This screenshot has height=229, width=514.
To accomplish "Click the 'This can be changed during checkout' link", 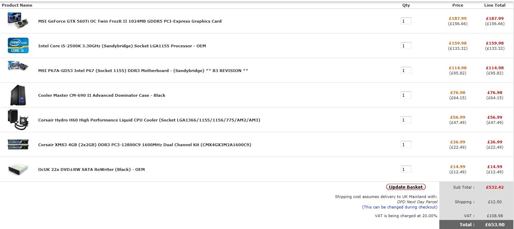I will [400, 207].
